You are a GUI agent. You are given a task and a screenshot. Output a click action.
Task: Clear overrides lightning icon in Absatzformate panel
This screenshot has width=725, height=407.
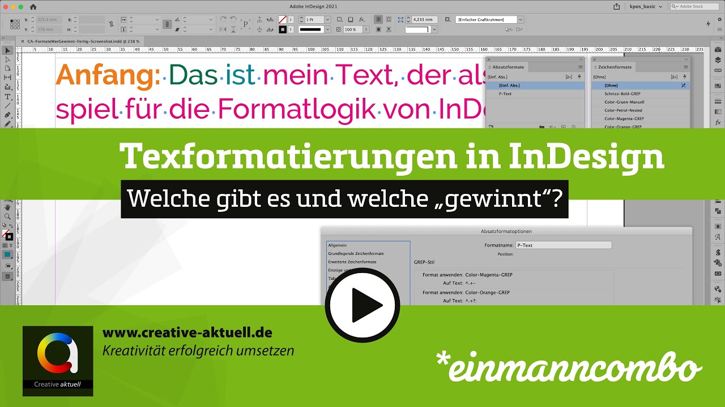579,77
